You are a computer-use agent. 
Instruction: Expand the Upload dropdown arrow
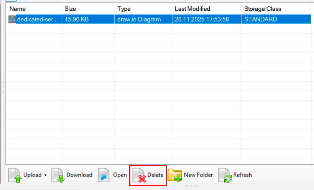pyautogui.click(x=45, y=175)
